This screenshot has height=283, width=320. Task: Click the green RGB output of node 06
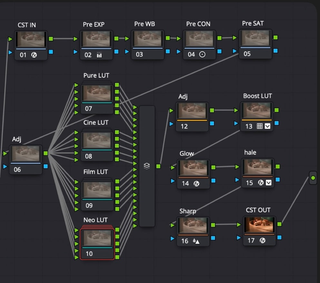(46, 153)
